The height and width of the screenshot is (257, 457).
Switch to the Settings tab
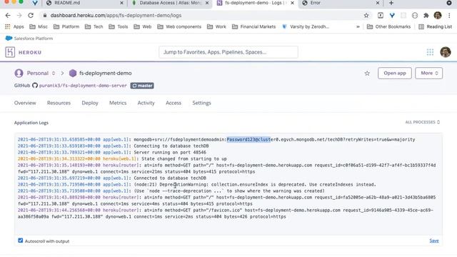(201, 103)
